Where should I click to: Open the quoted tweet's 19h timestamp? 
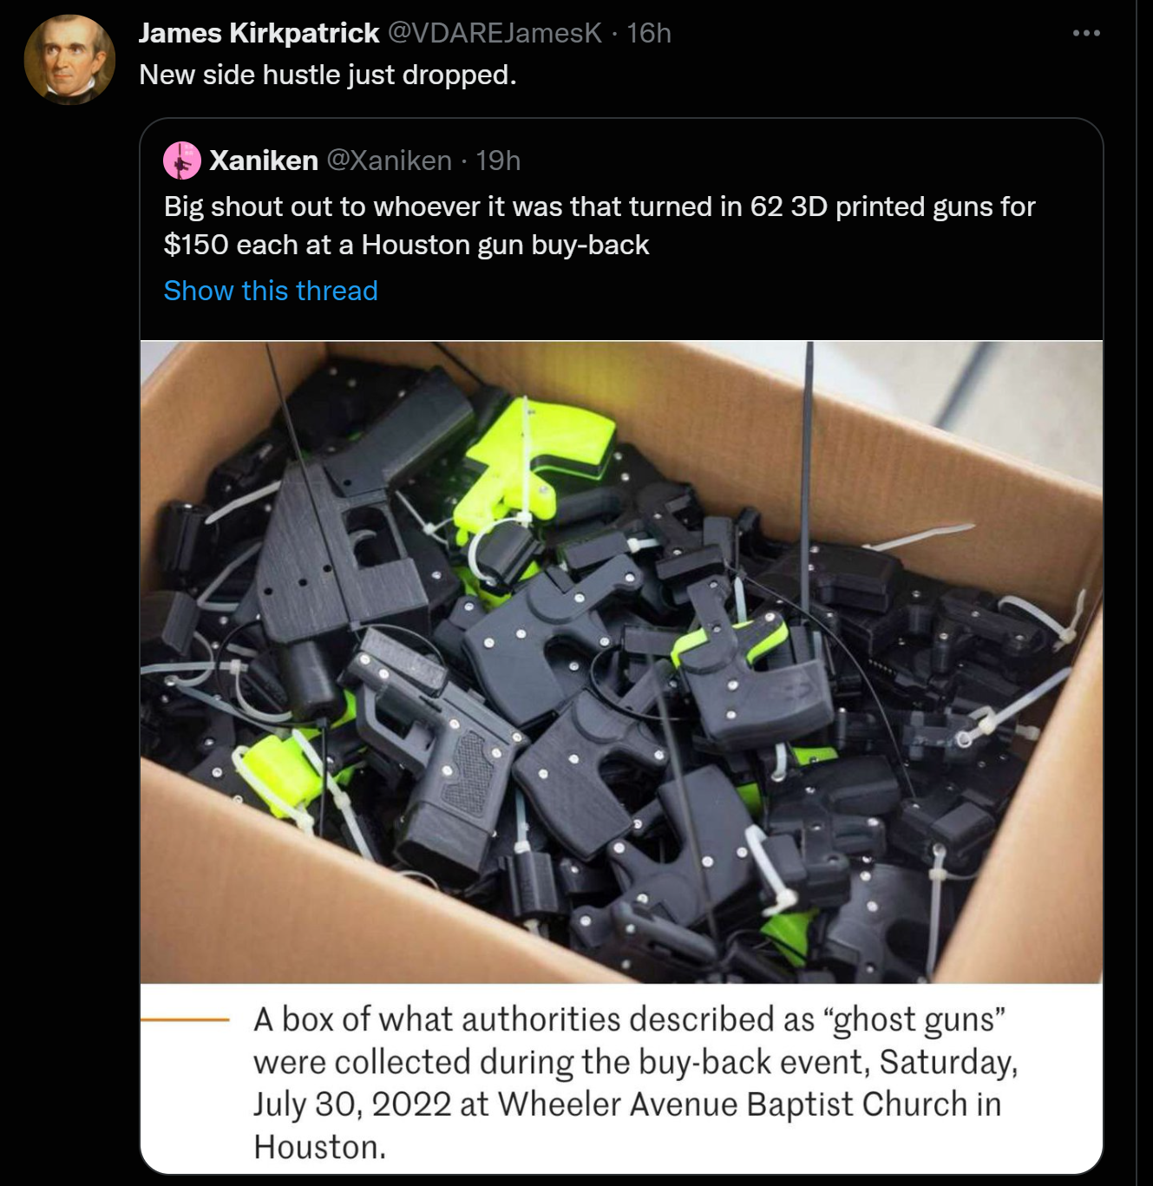tap(498, 161)
